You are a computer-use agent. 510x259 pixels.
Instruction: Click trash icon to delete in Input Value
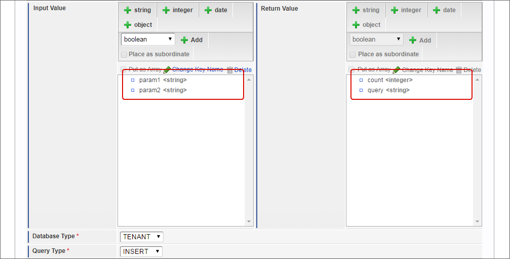point(230,70)
